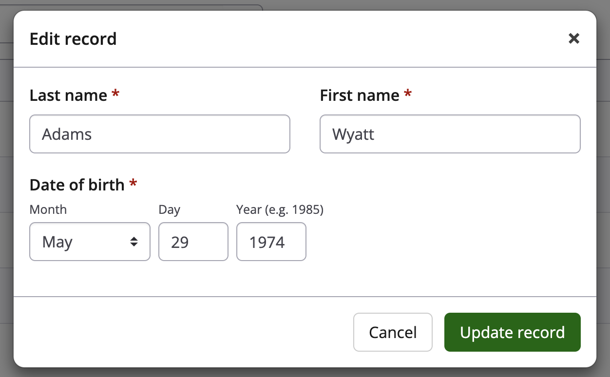610x377 pixels.
Task: Click the Year field showing 1974
Action: (271, 242)
